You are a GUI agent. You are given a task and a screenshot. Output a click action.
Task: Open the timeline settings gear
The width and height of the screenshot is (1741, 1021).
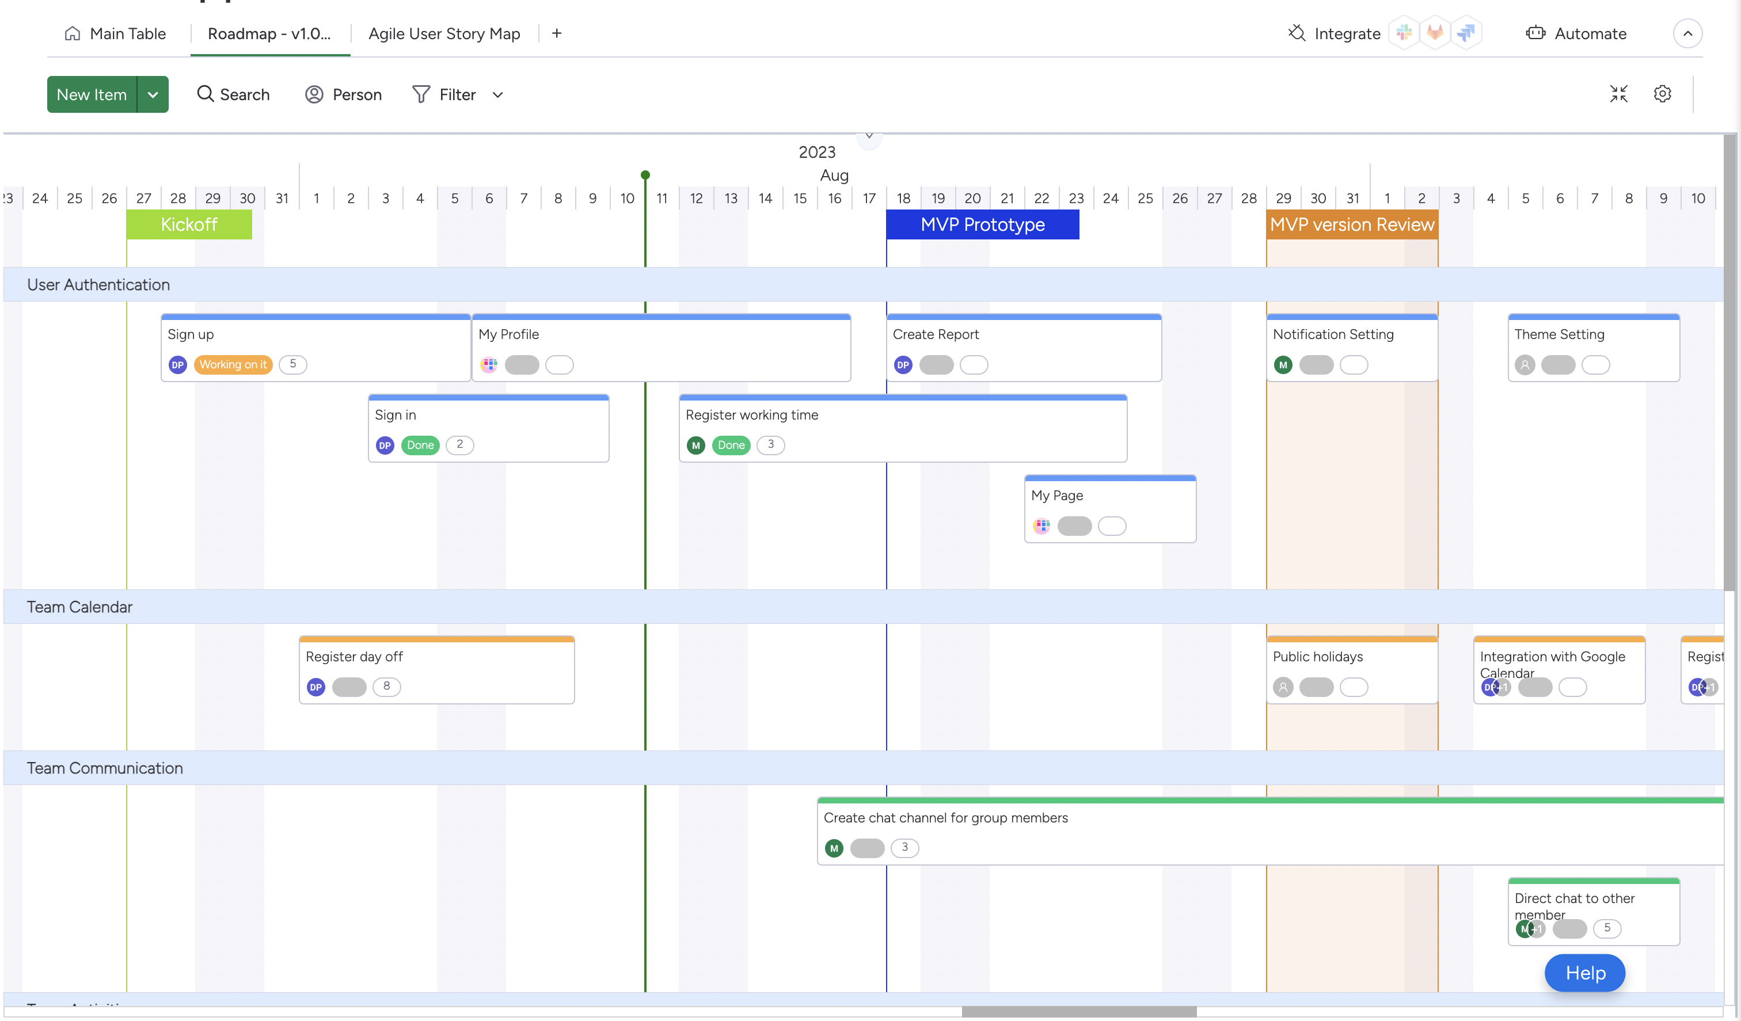click(1662, 94)
